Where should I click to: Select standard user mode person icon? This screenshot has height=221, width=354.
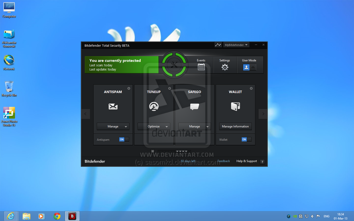click(x=246, y=67)
